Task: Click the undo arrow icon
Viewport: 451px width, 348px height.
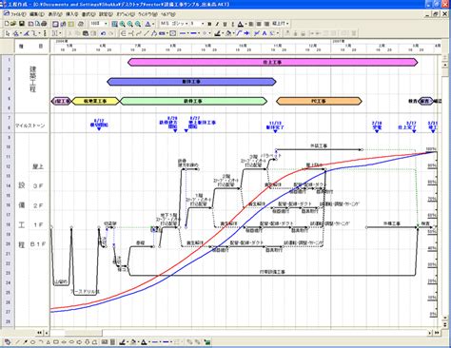Action: pos(104,33)
